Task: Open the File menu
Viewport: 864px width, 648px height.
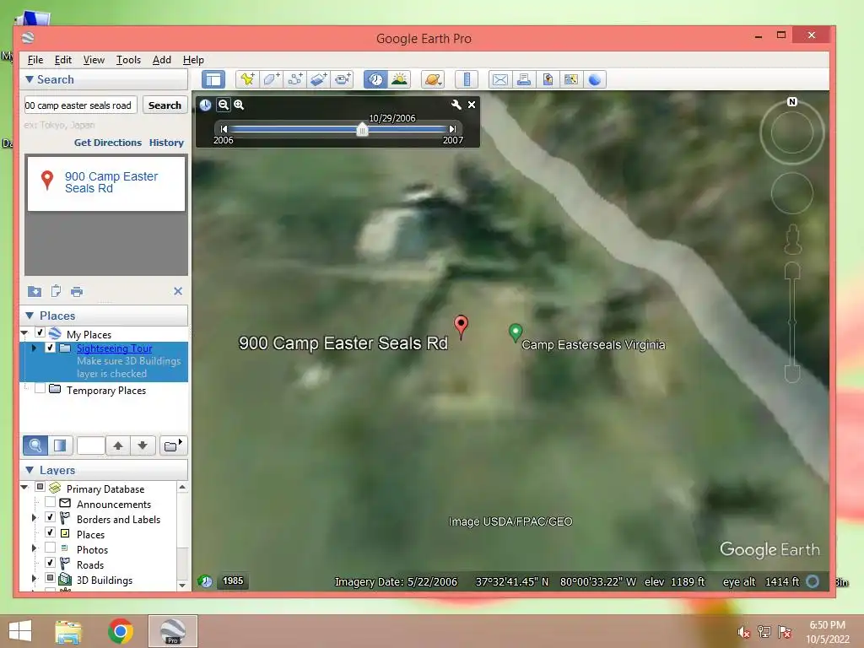Action: coord(35,60)
